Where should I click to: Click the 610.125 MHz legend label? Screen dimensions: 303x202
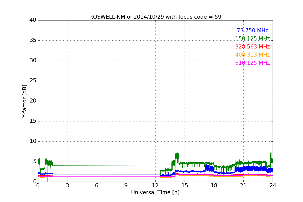tap(252, 63)
